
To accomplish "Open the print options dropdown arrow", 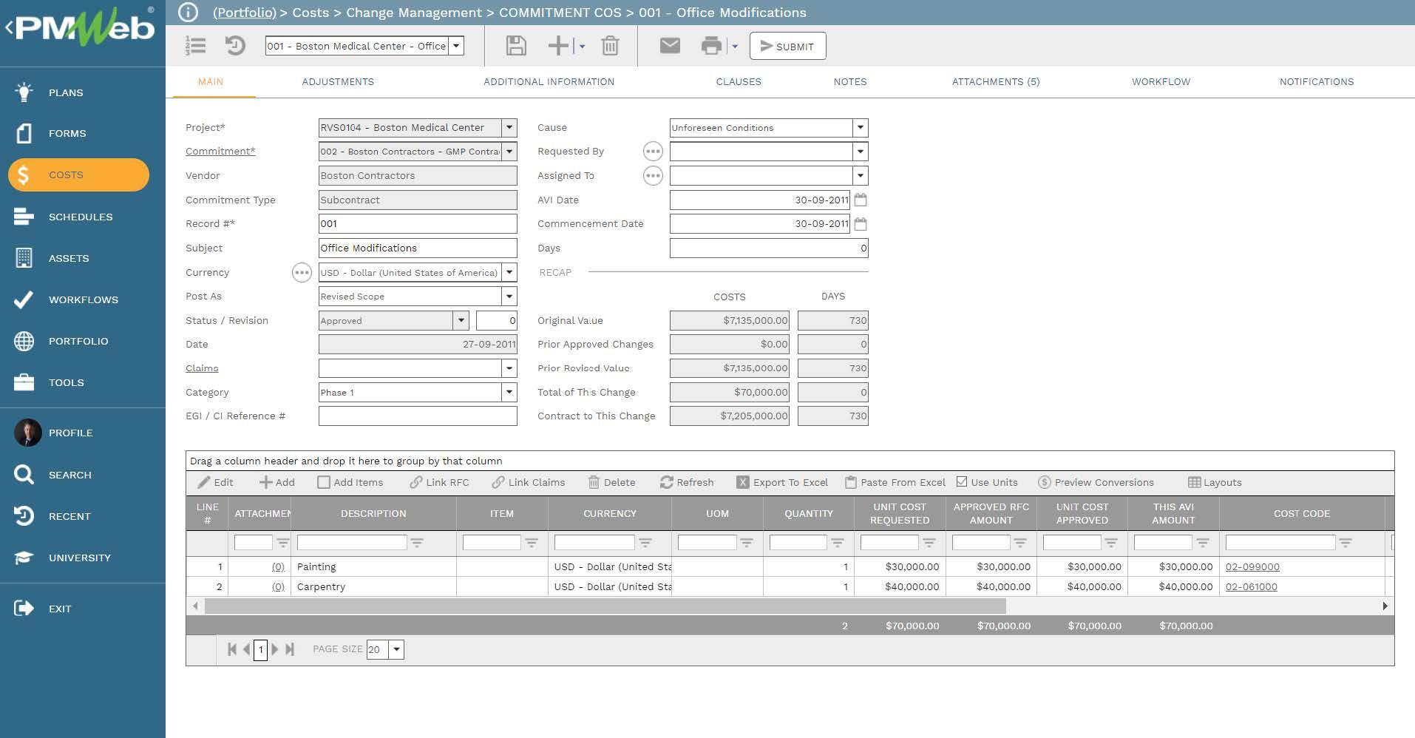I will [x=735, y=47].
